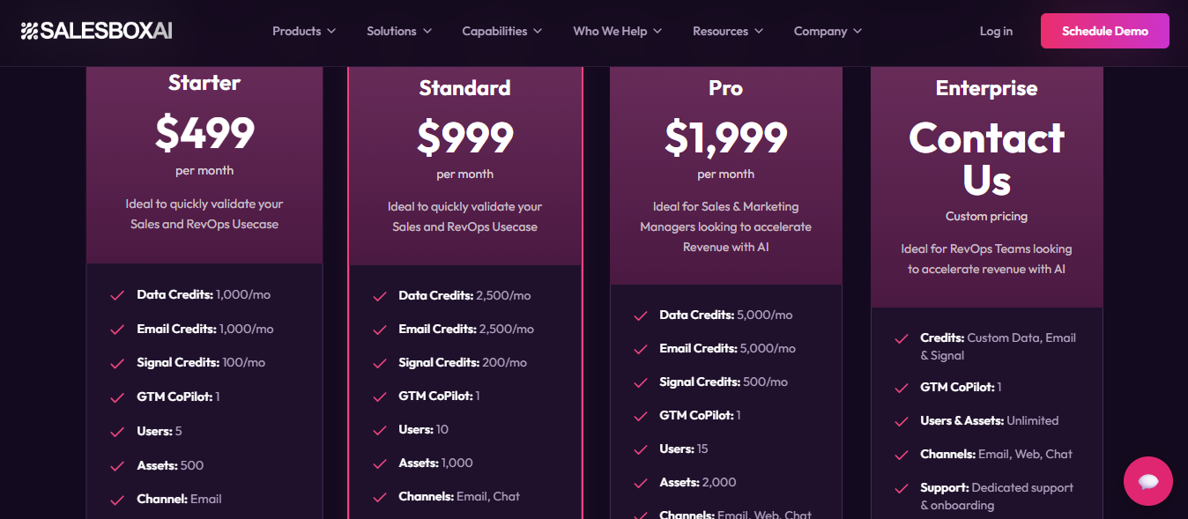Click the checkmark beside Pro's GTM CoPilot
The image size is (1188, 519).
640,415
